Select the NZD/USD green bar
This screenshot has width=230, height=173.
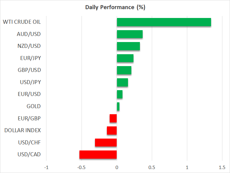[128, 46]
